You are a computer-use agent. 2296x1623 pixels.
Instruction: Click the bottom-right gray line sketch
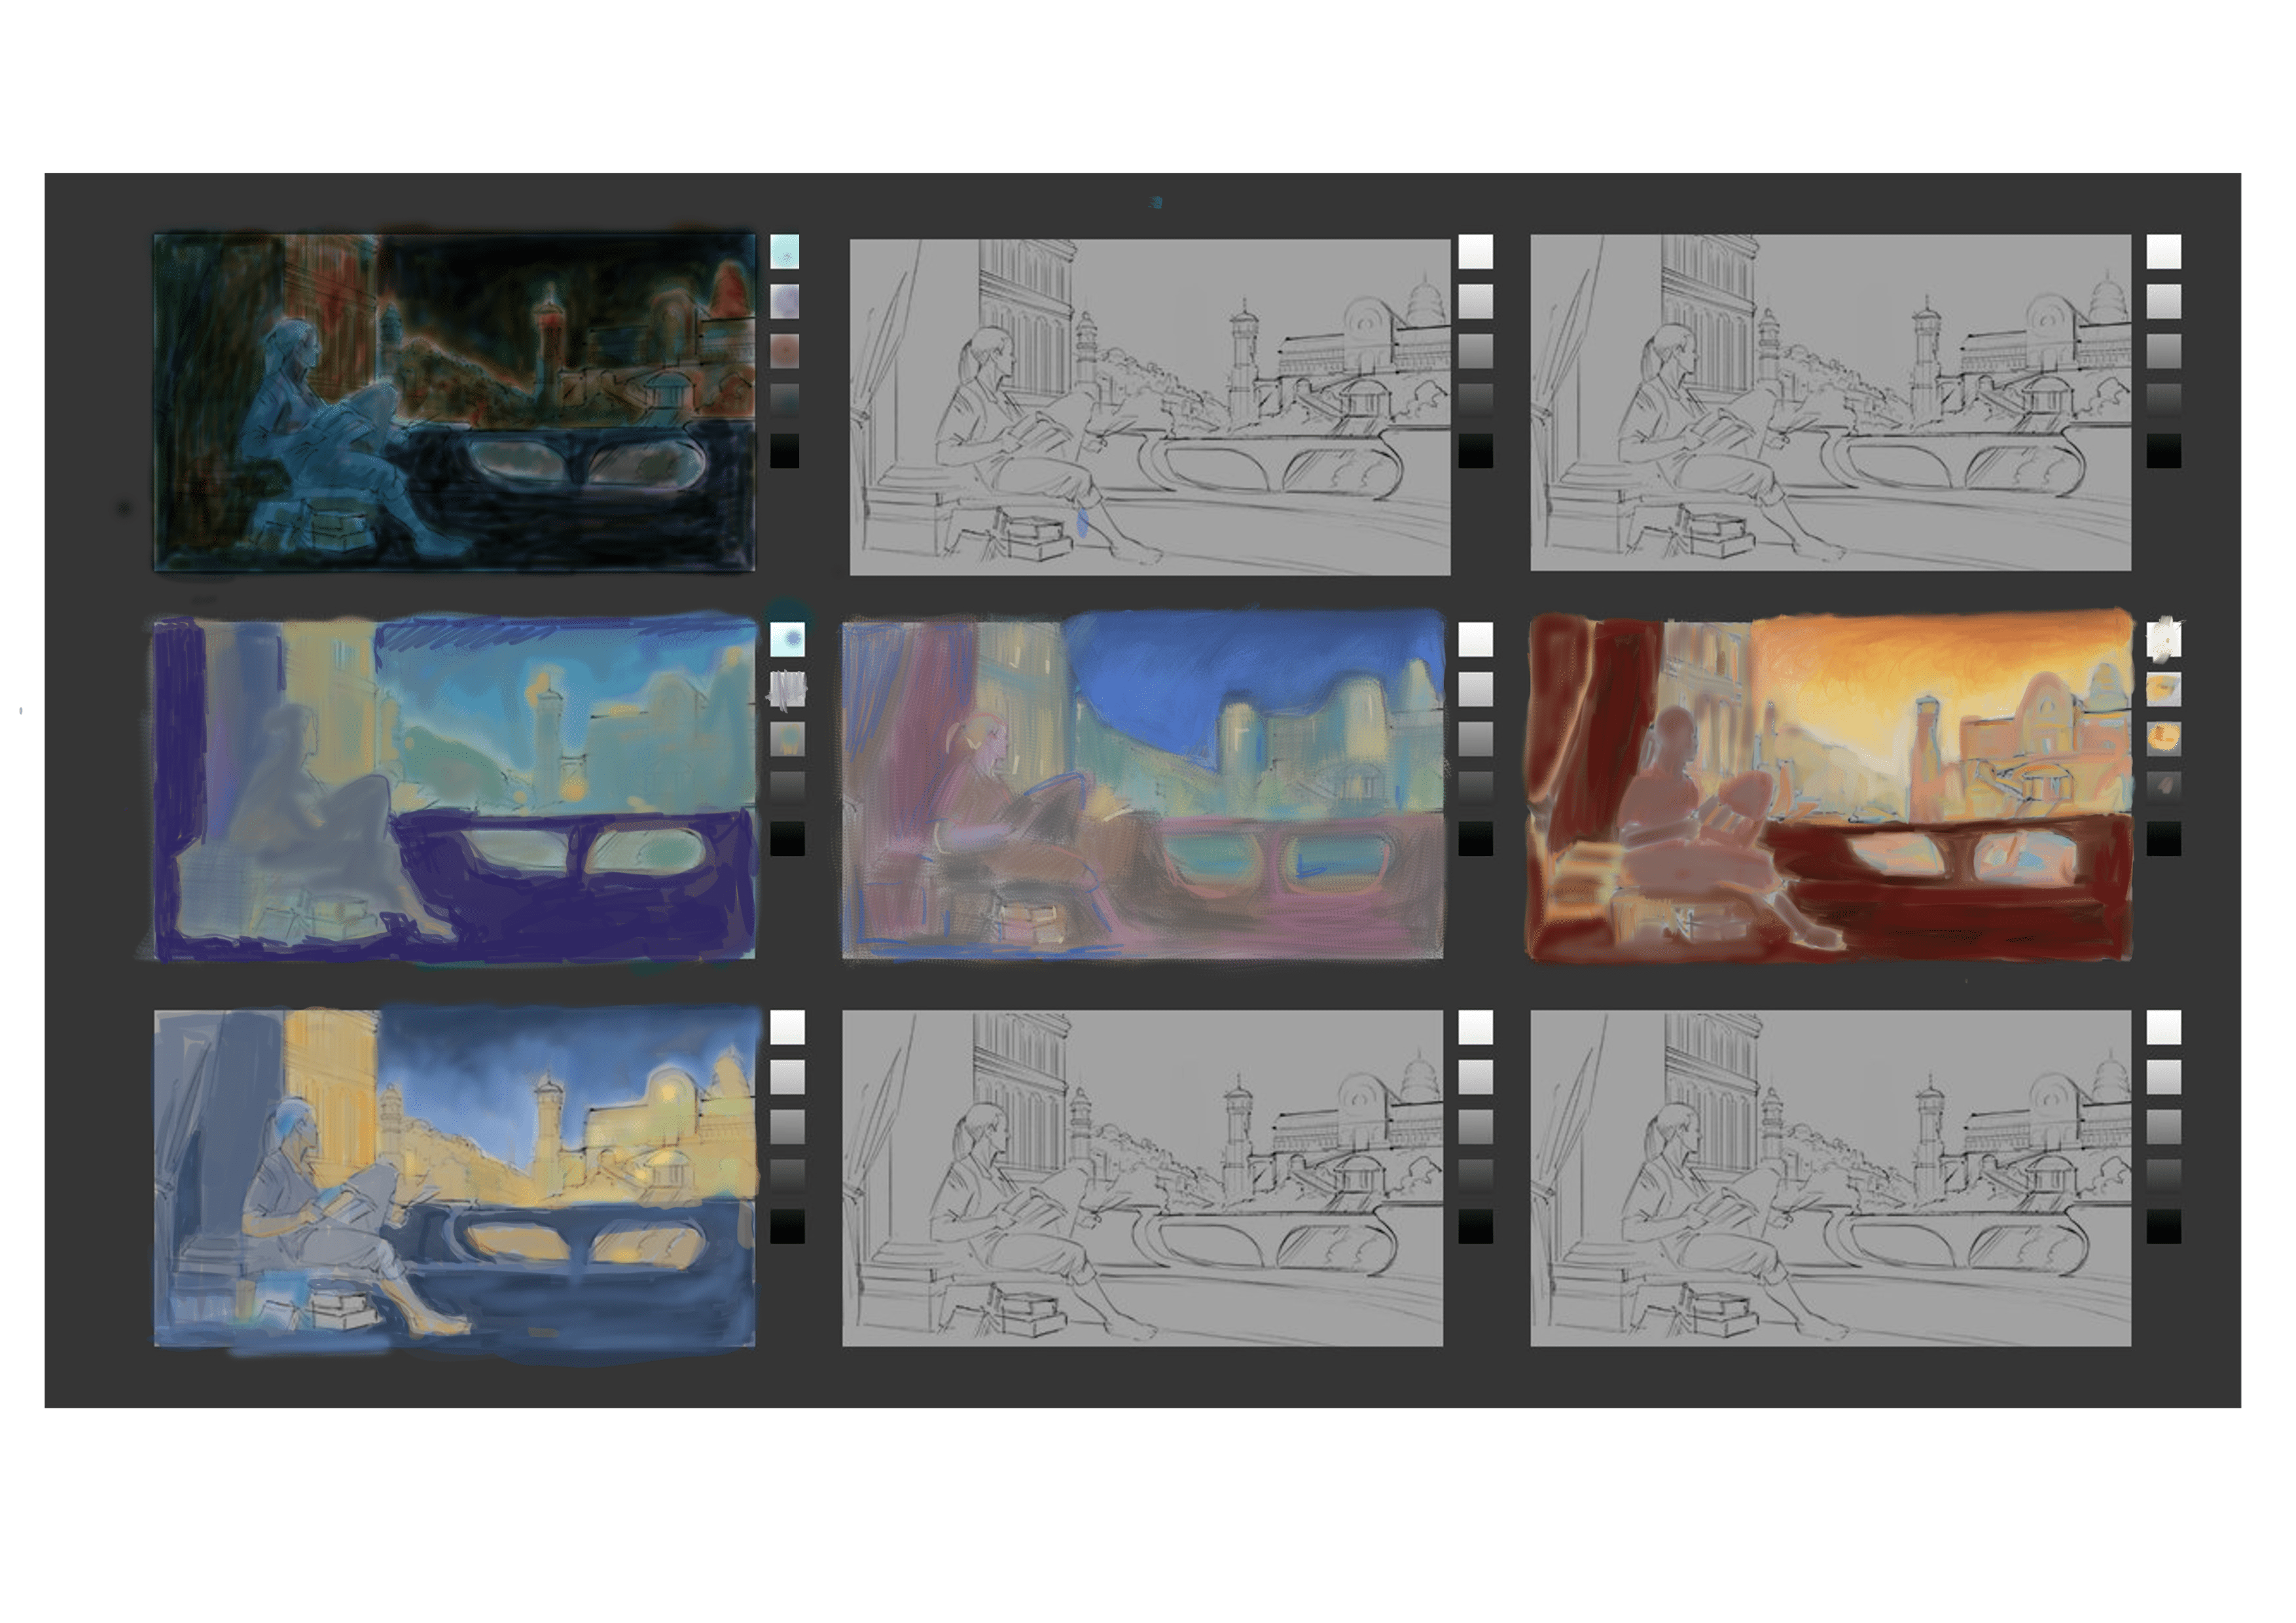(x=1830, y=1177)
